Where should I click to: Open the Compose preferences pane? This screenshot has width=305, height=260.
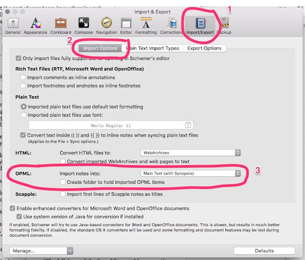click(x=84, y=26)
